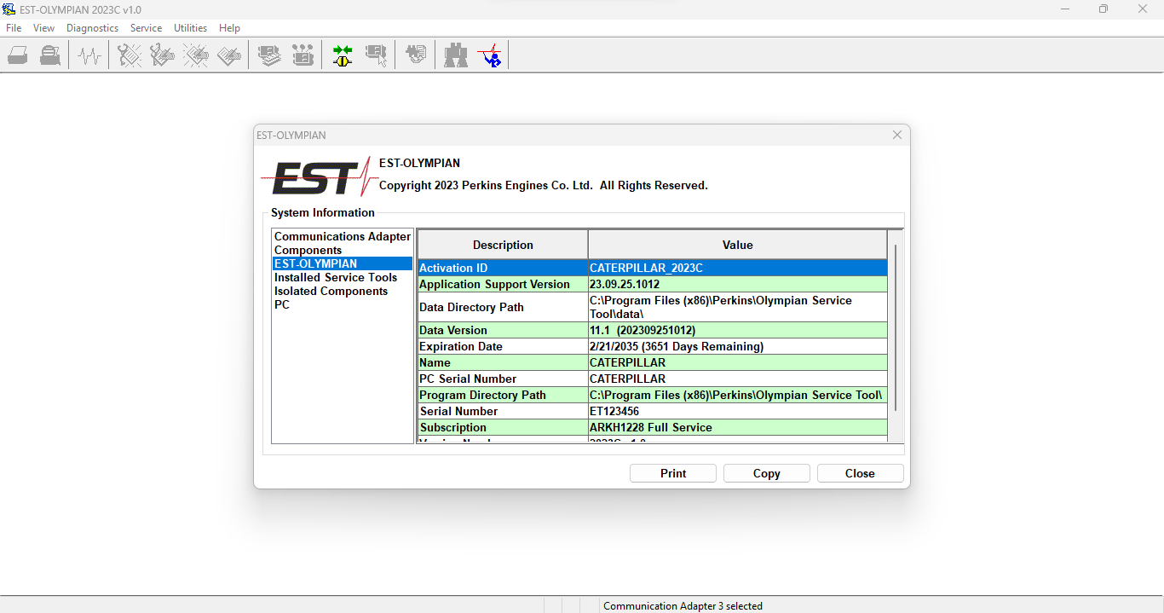This screenshot has height=613, width=1164.
Task: Open the Configuration tool icon
Action: pos(303,56)
